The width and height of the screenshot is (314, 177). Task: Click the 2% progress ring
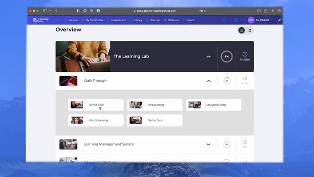[227, 57]
